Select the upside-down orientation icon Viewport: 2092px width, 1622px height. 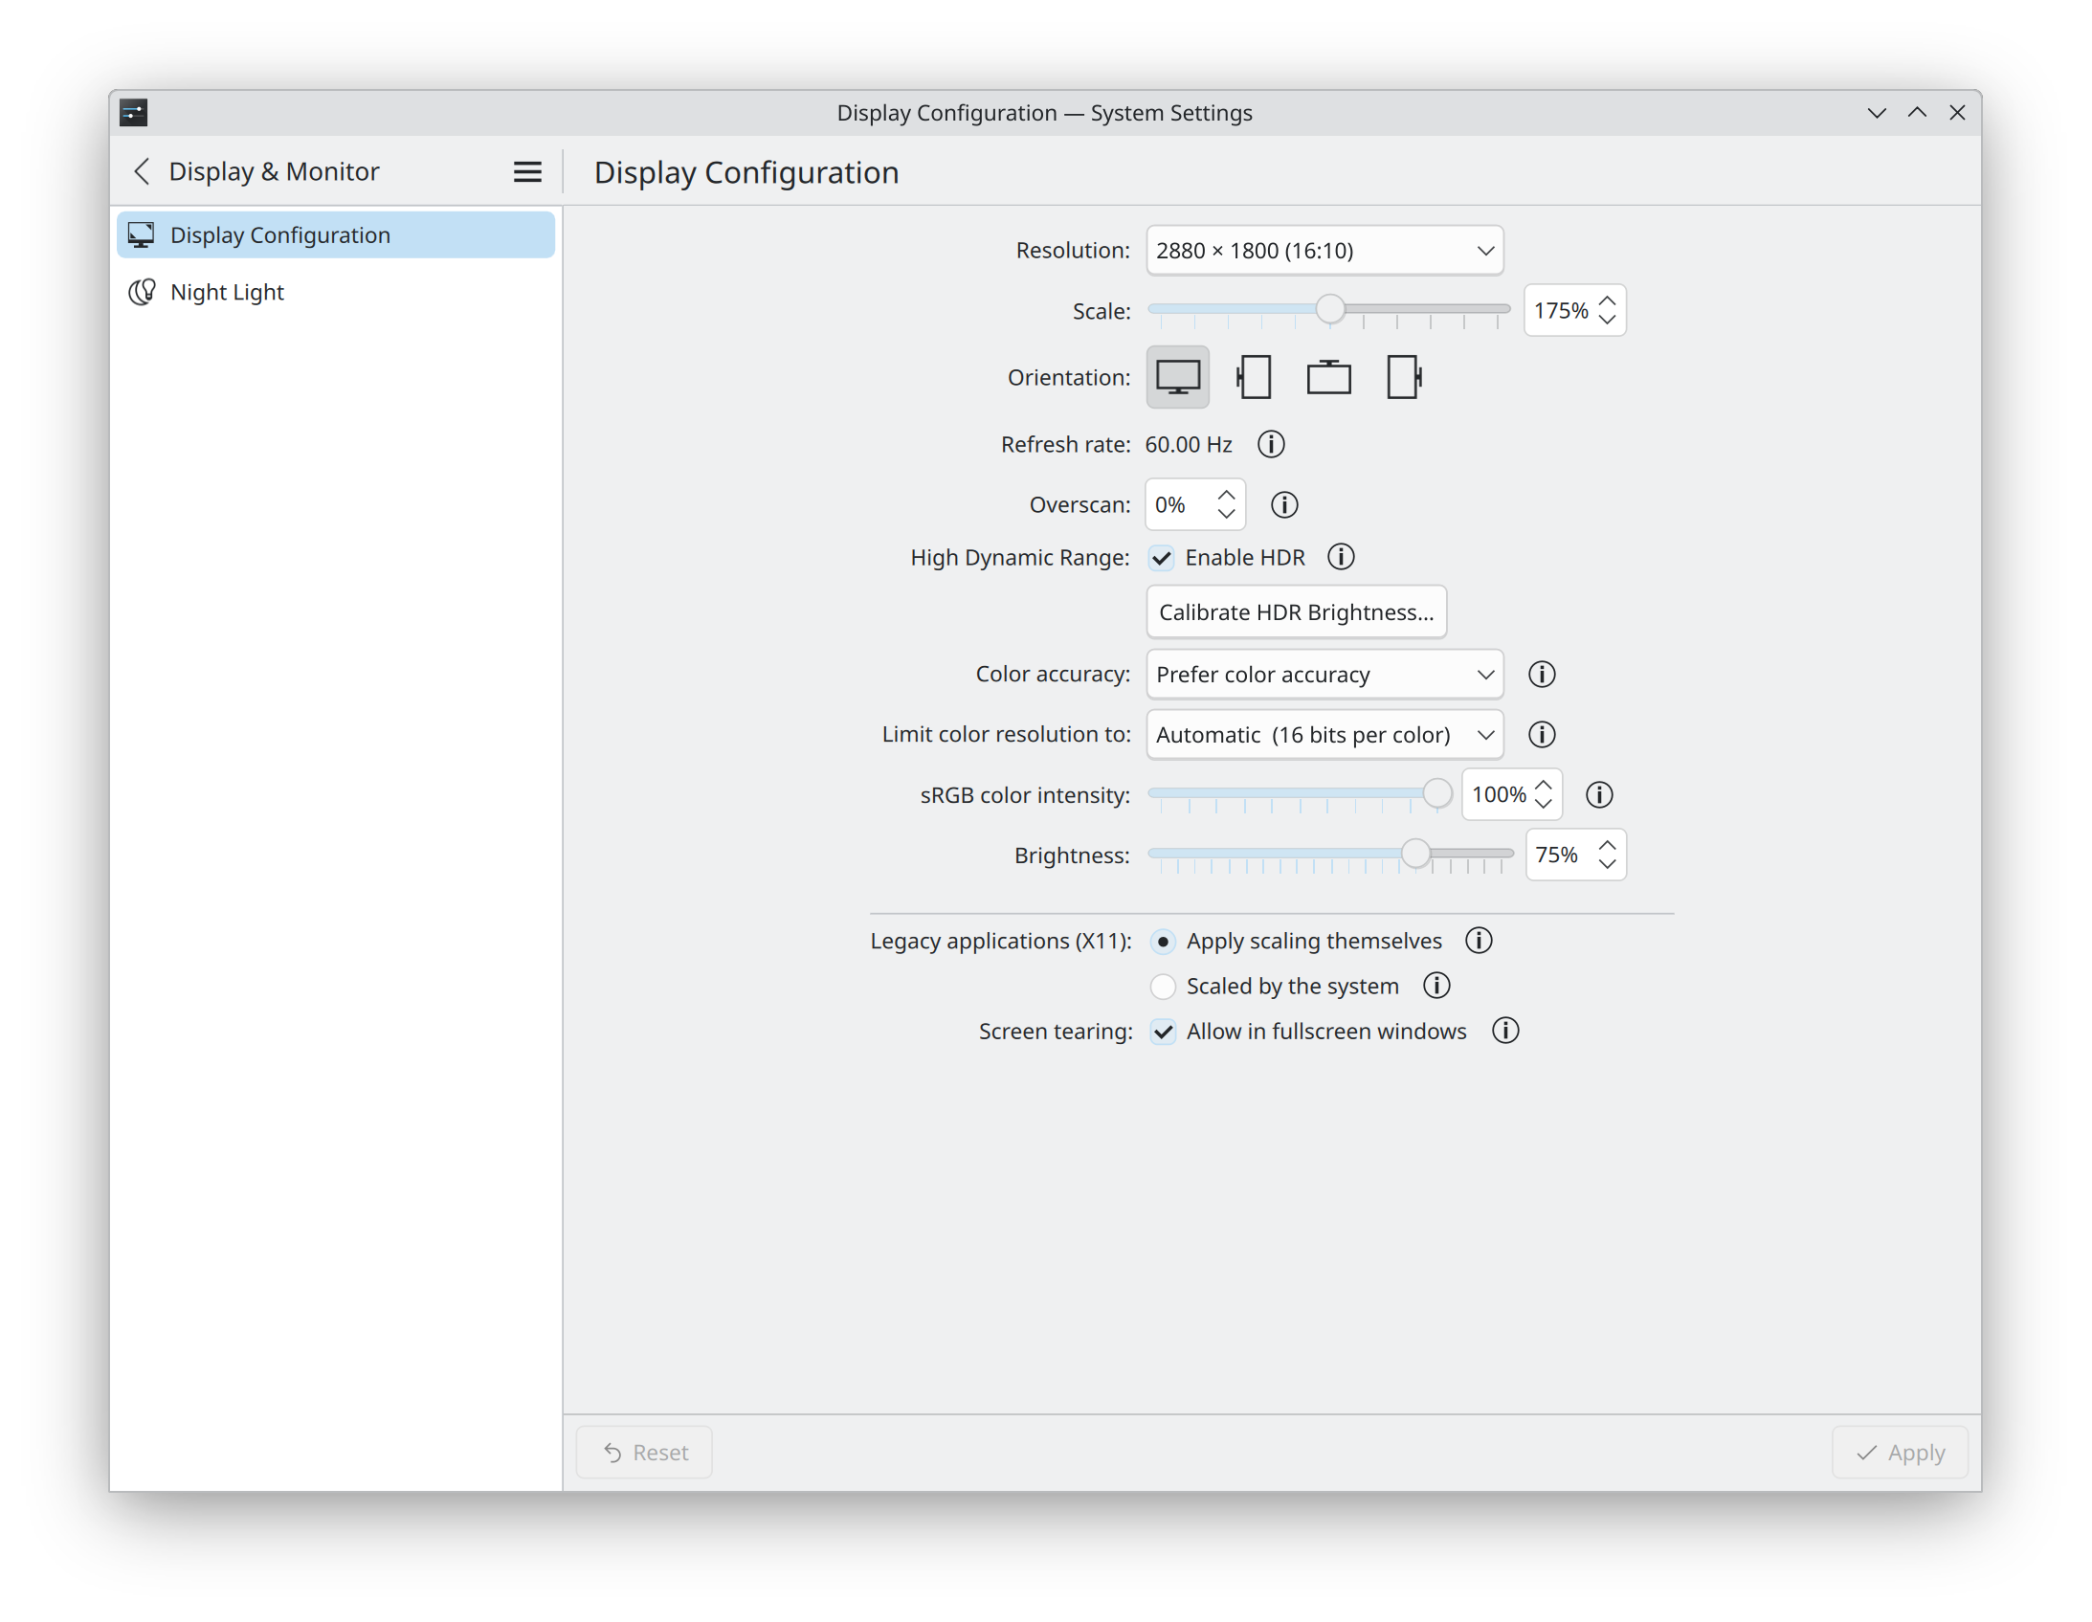click(x=1328, y=377)
